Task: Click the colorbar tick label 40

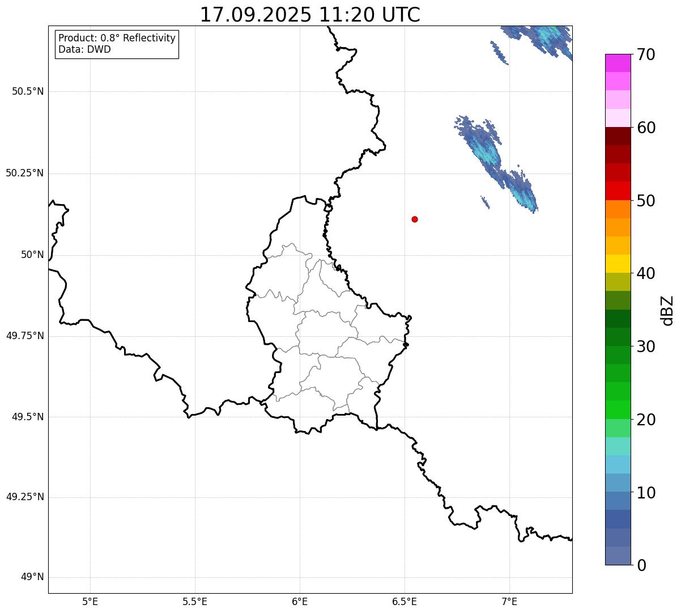Action: [646, 273]
